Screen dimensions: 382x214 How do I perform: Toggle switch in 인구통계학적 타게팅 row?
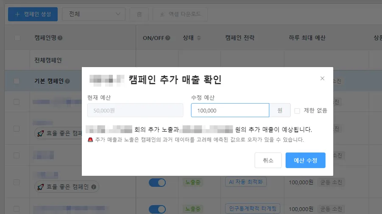[x=157, y=209]
